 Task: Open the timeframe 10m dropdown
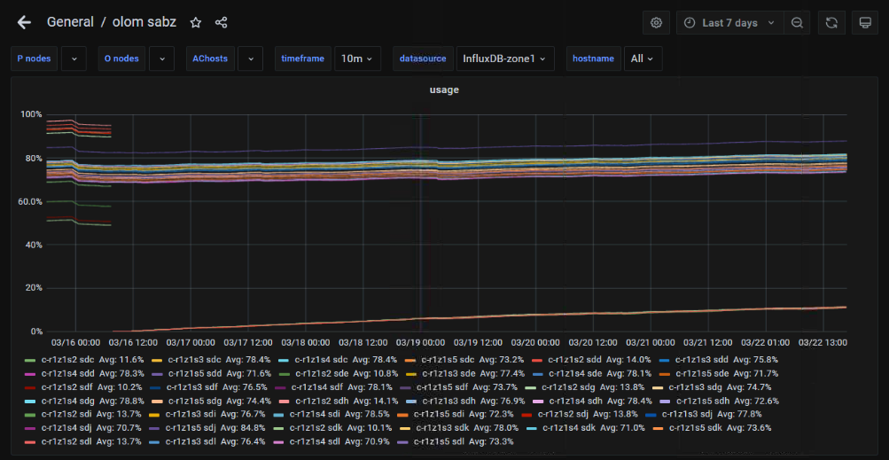[357, 58]
